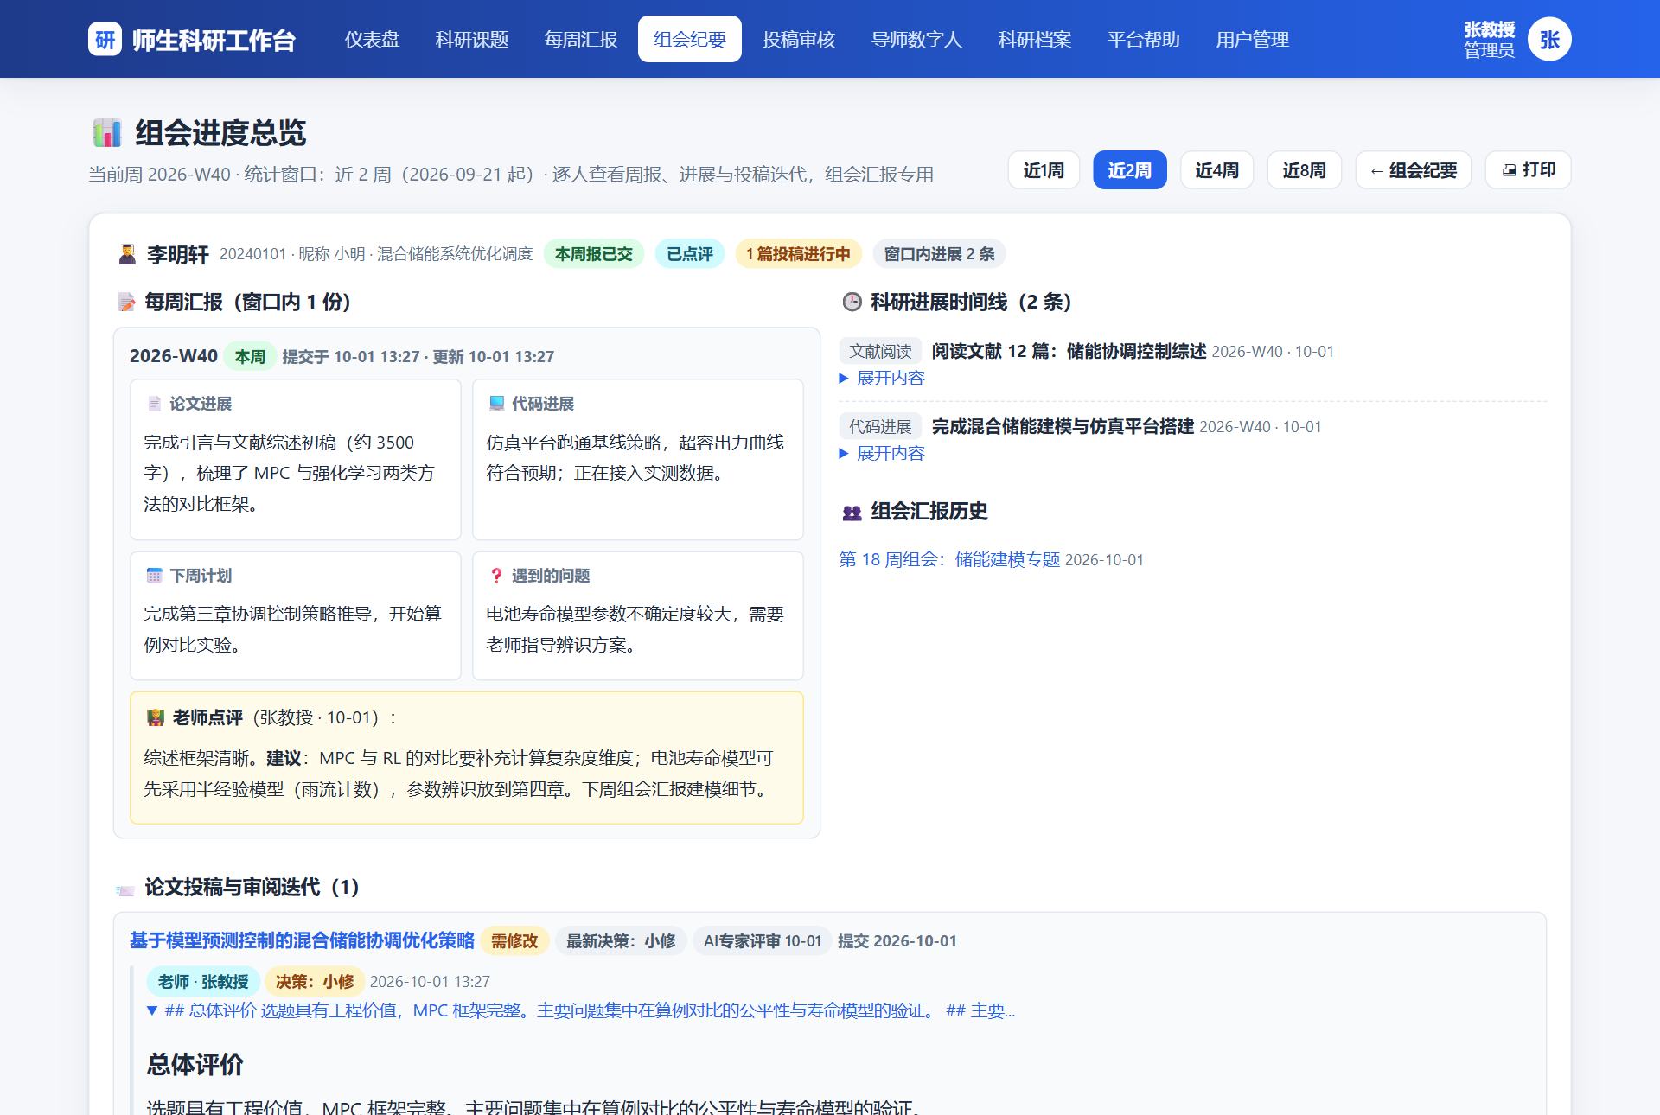
Task: Open the 张 user avatar
Action: 1549,39
